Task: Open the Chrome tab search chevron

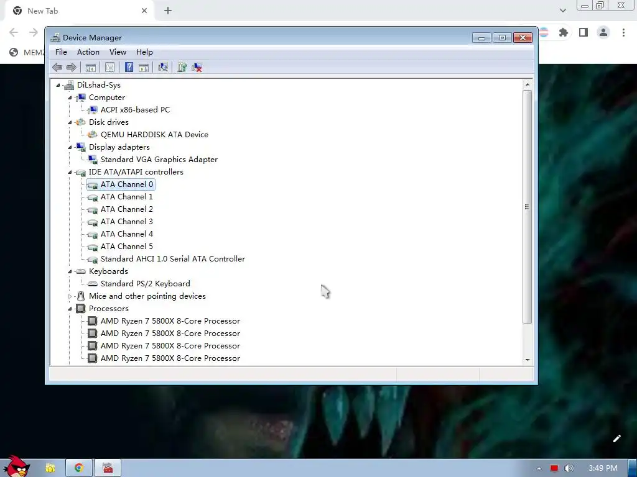Action: click(x=562, y=11)
